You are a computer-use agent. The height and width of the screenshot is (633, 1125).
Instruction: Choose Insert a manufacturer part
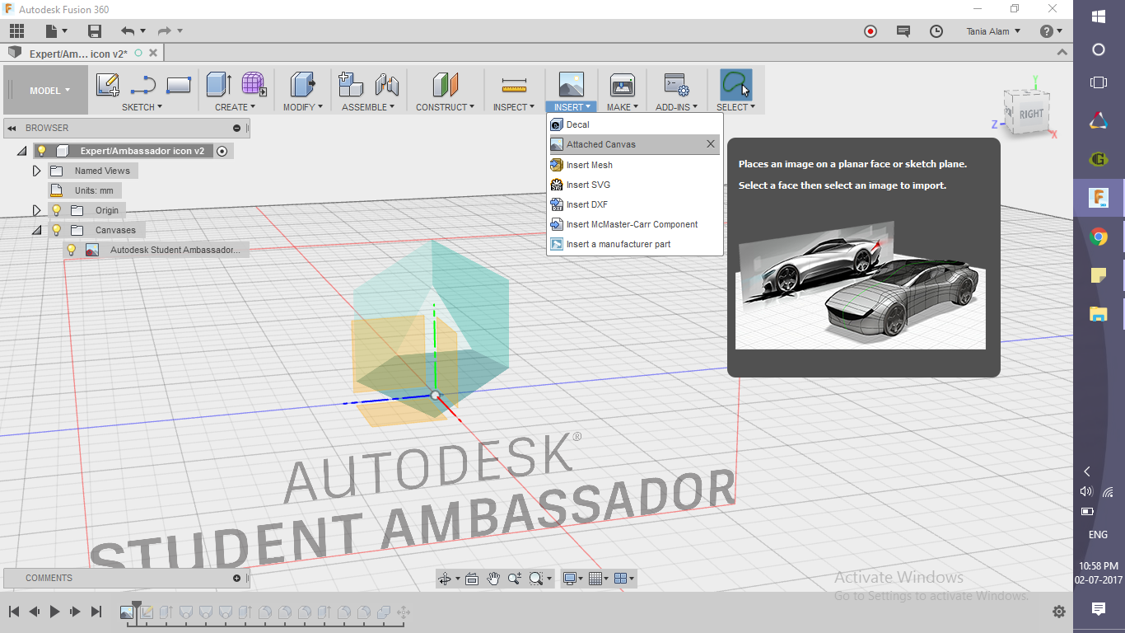[x=635, y=244]
